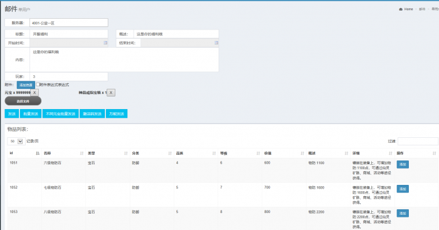Viewport: 439px width, 230px height.
Task: Click the Home icon in breadcrumb
Action: click(x=401, y=9)
